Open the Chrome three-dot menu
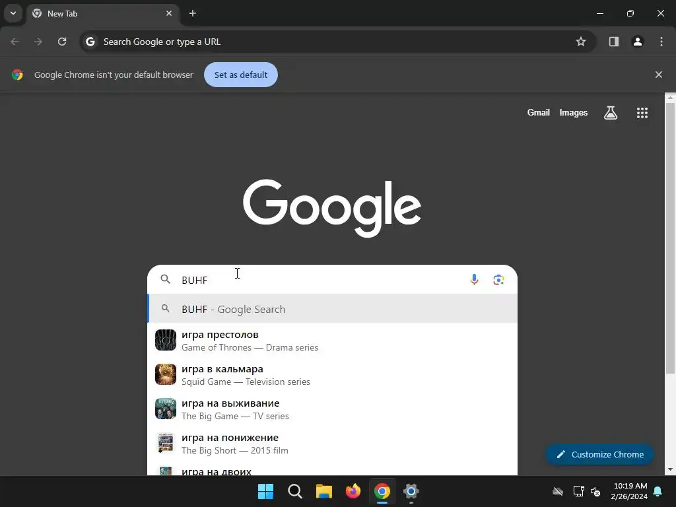Viewport: 676px width, 507px height. 661,42
